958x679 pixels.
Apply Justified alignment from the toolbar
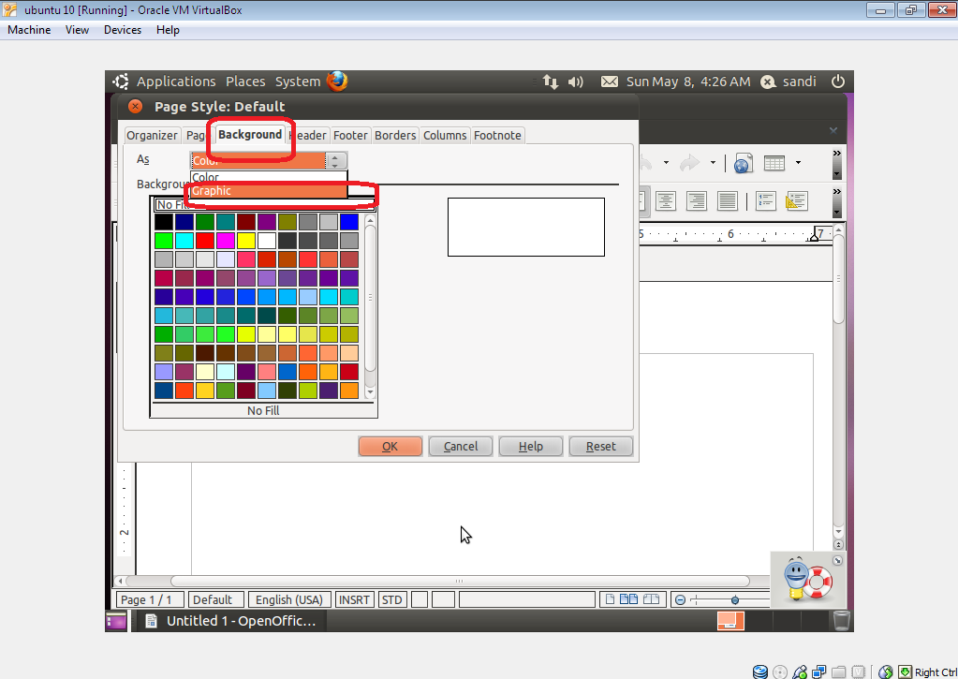[x=727, y=200]
